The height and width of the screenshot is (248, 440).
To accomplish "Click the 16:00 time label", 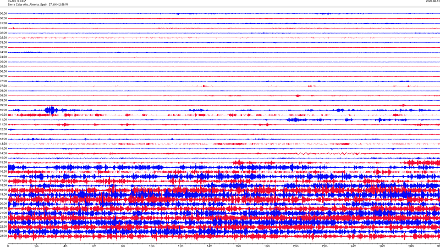I will (x=3, y=167).
